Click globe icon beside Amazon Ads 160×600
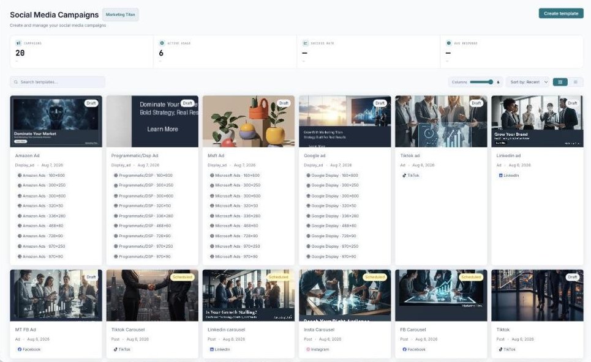The width and height of the screenshot is (591, 362). (x=20, y=175)
